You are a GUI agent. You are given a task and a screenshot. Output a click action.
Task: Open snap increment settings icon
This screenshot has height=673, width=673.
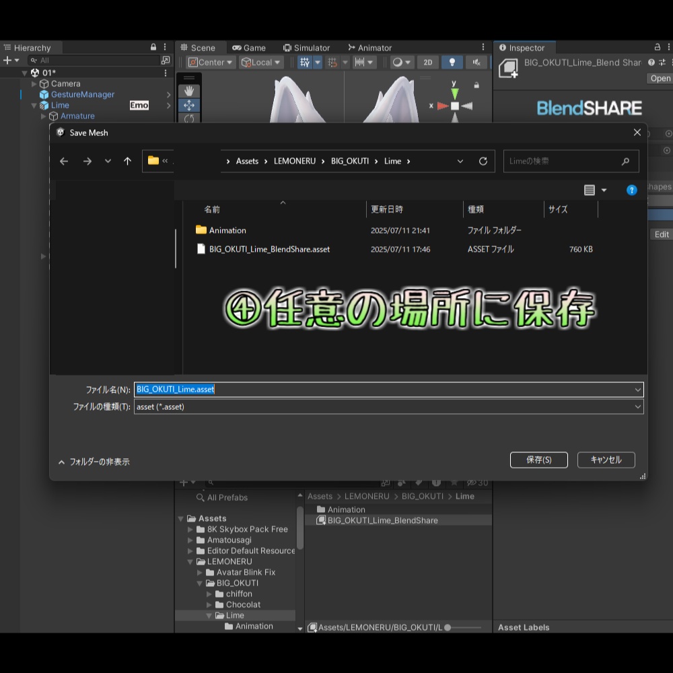pyautogui.click(x=359, y=63)
